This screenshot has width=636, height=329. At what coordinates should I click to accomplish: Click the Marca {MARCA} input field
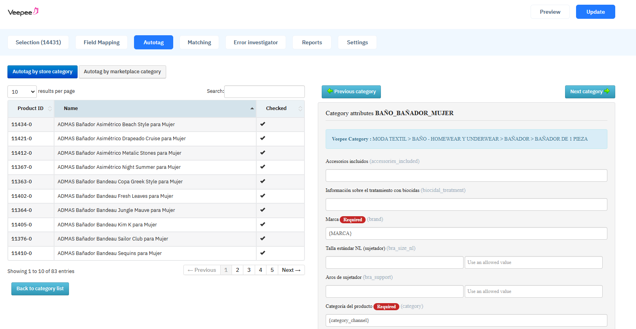click(466, 233)
